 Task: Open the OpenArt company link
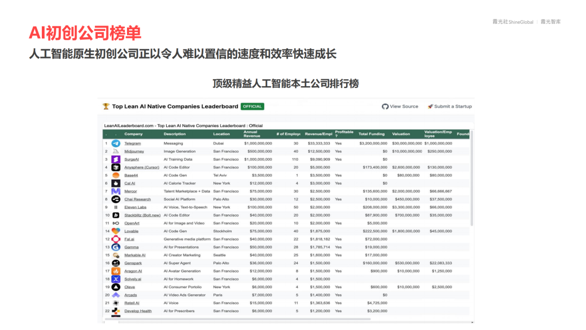131,223
